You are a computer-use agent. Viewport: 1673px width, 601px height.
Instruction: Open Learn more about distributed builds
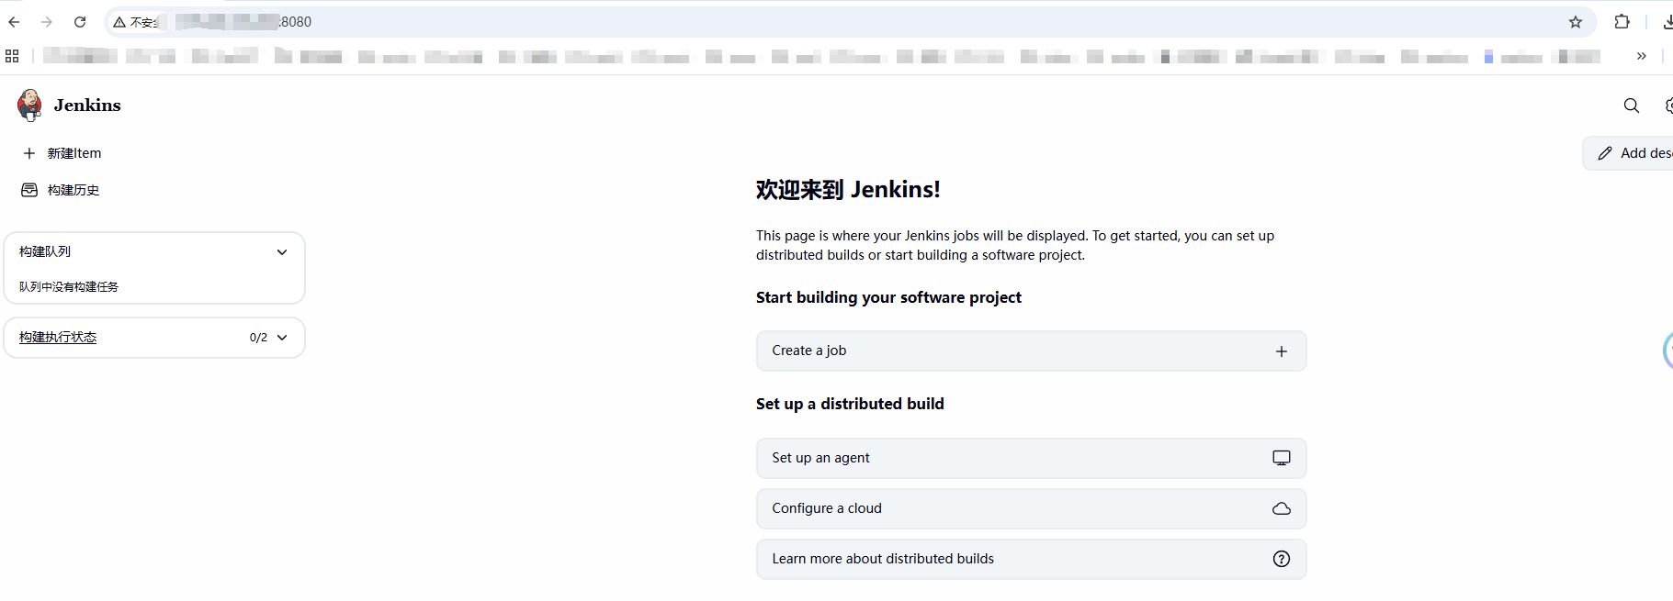click(x=1031, y=559)
